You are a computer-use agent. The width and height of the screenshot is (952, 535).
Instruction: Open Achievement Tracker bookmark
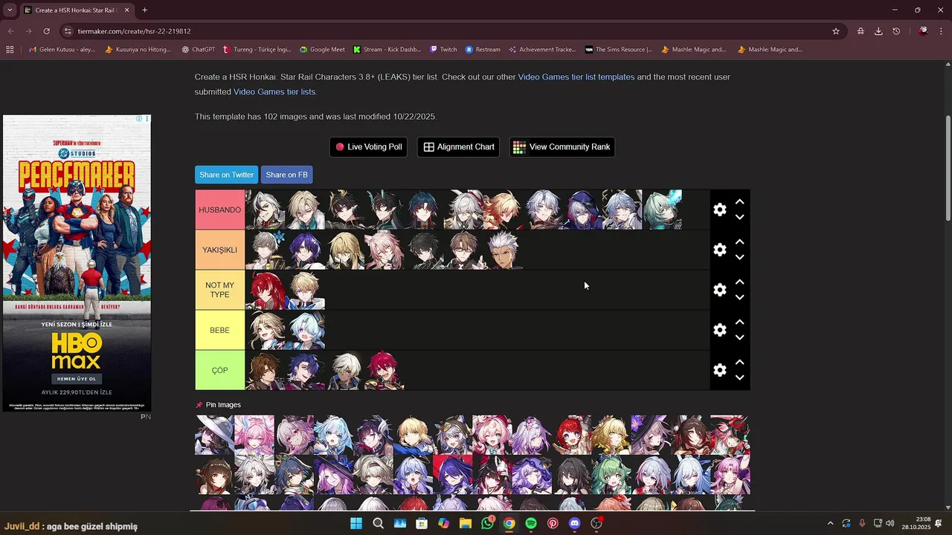[542, 50]
